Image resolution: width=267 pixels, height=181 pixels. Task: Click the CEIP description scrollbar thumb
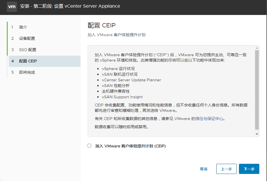[x=257, y=90]
